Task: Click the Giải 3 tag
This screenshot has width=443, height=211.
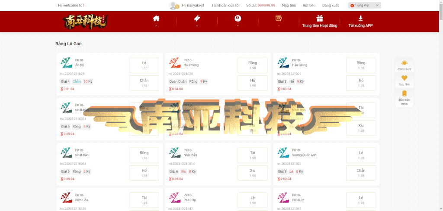Action: click(282, 81)
